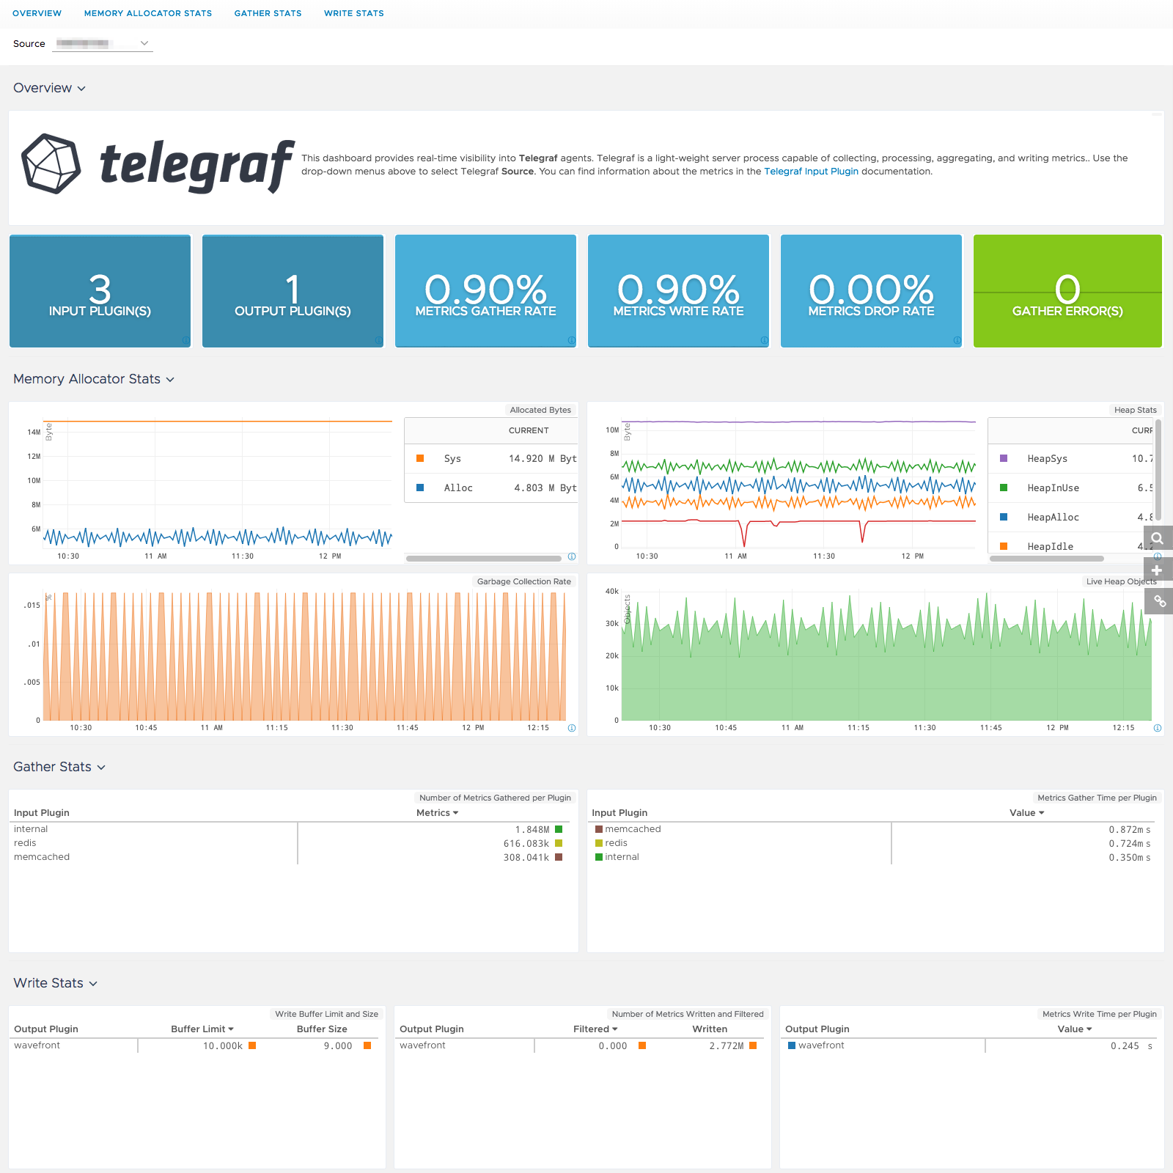Image resolution: width=1173 pixels, height=1173 pixels.
Task: Click the '0.872ms' gather time value
Action: 1129,830
